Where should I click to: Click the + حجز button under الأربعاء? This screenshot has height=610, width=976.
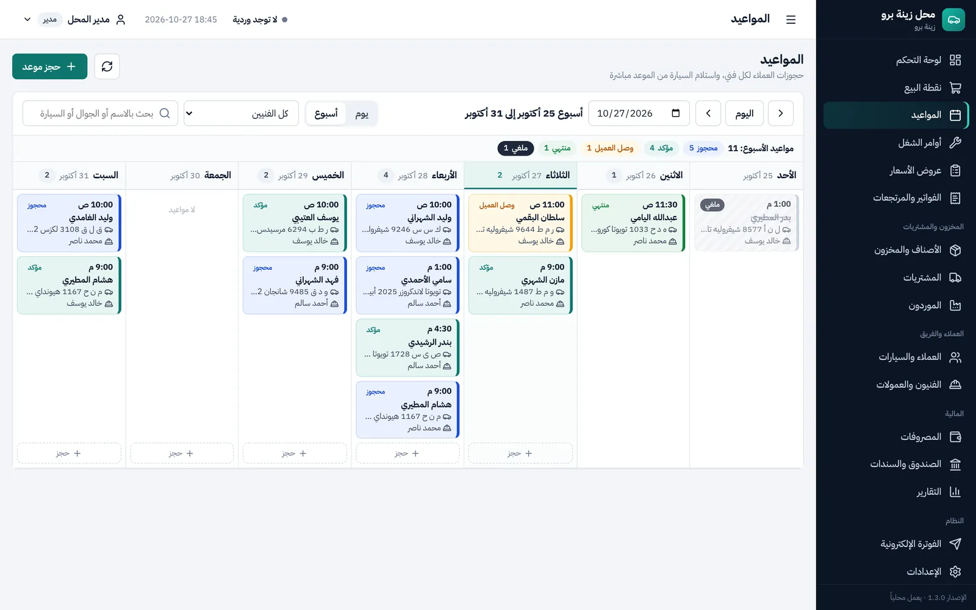click(407, 453)
